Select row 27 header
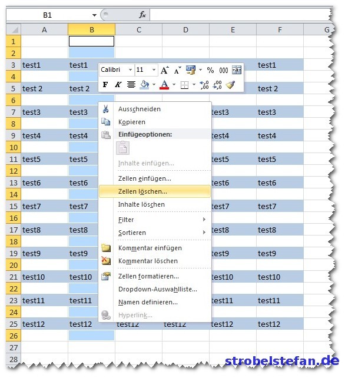This screenshot has height=378, width=345. 14,347
